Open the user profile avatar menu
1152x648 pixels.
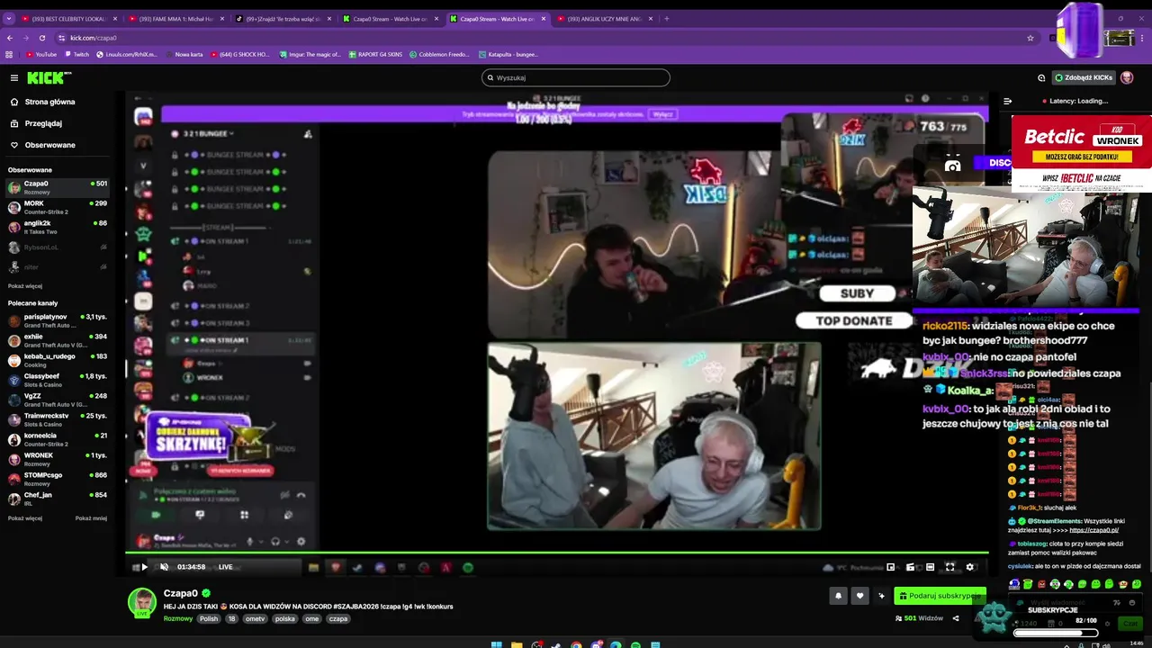click(x=1127, y=77)
